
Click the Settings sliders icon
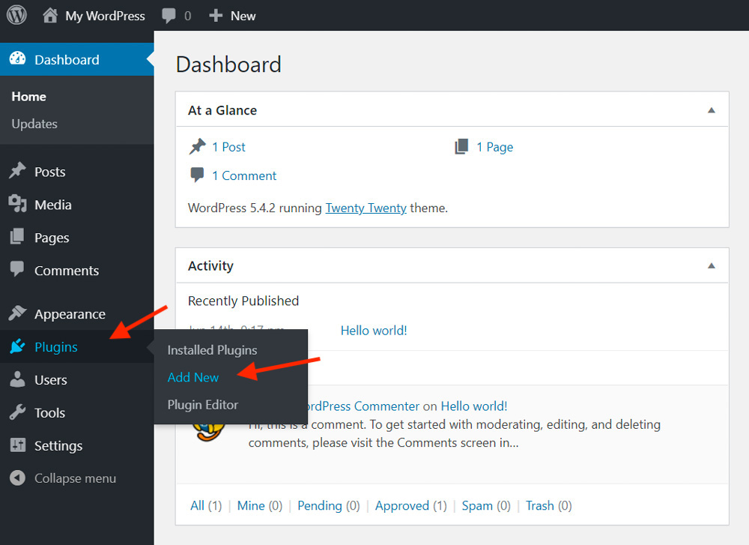tap(18, 445)
